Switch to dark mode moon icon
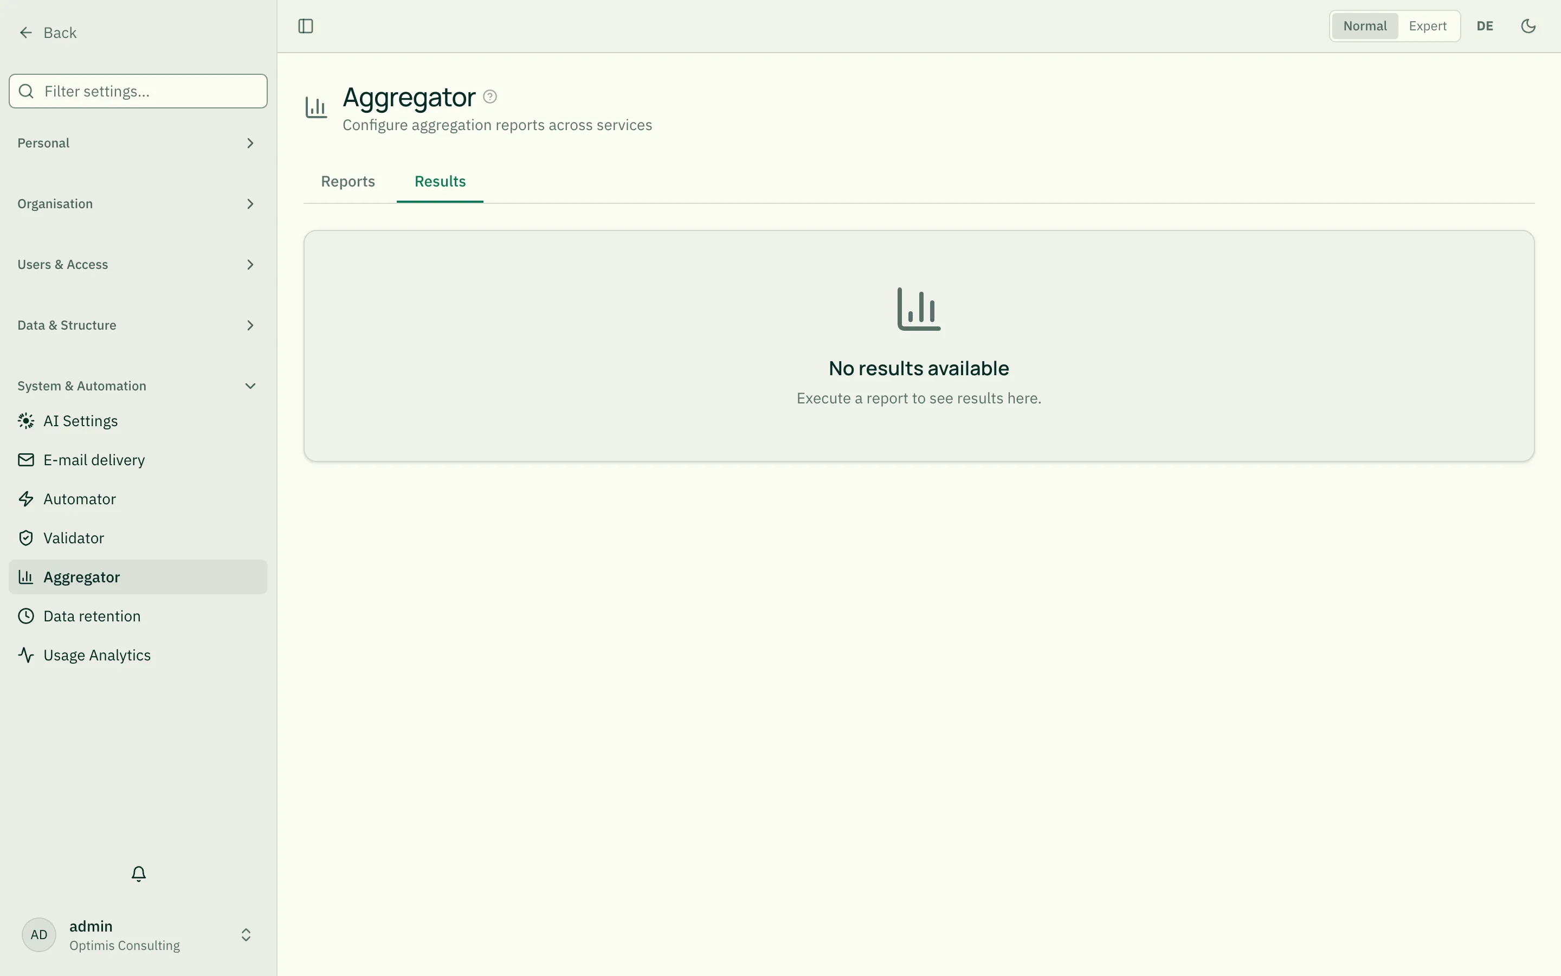This screenshot has width=1561, height=976. [1528, 27]
